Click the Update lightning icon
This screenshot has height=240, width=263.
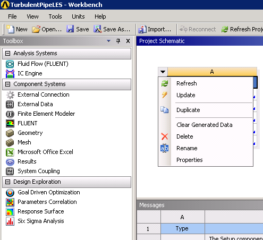pyautogui.click(x=165, y=95)
